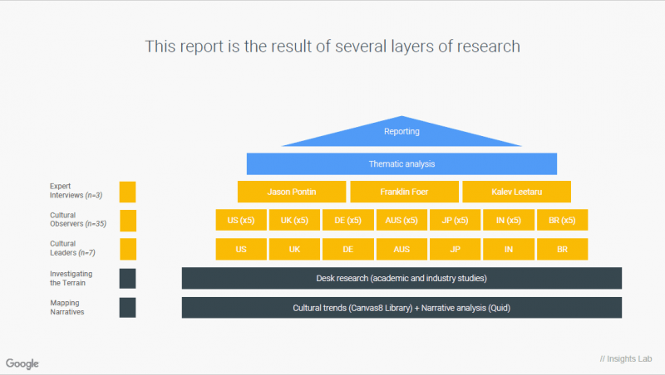Click the Google logo
This screenshot has width=665, height=375.
[x=22, y=363]
